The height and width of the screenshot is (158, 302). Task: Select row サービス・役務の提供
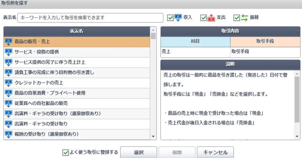(77, 52)
